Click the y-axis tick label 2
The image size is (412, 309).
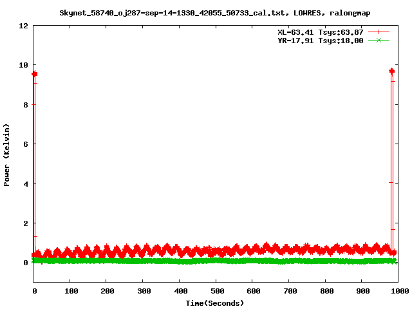pos(26,223)
